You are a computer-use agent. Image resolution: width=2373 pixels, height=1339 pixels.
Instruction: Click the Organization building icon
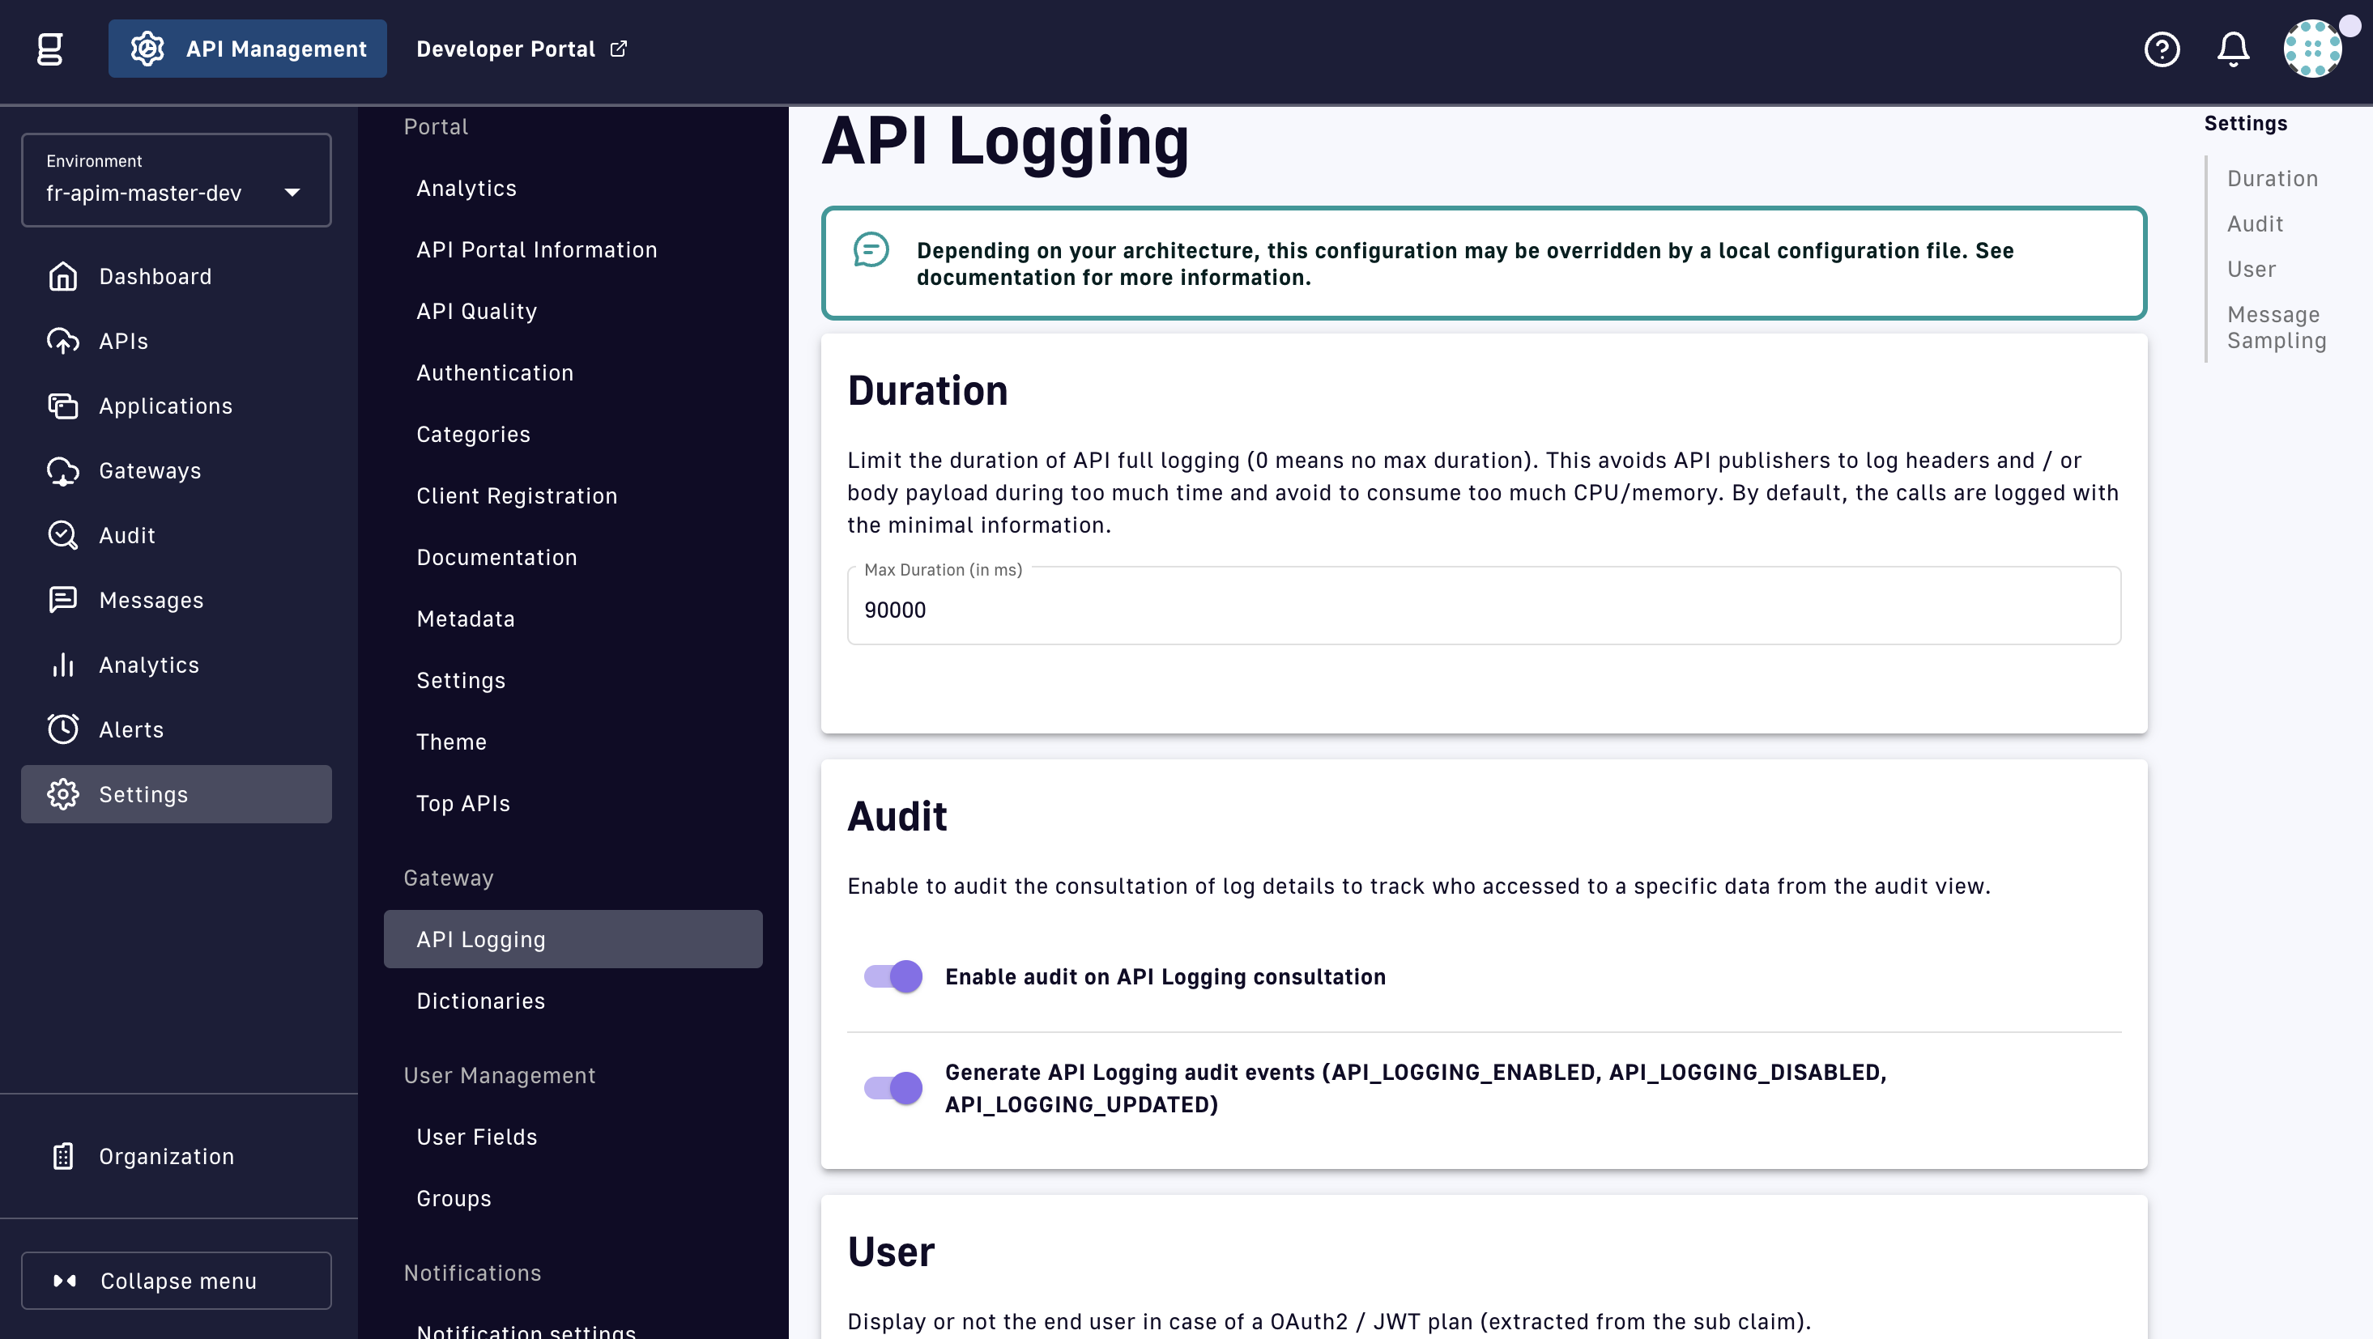[62, 1156]
